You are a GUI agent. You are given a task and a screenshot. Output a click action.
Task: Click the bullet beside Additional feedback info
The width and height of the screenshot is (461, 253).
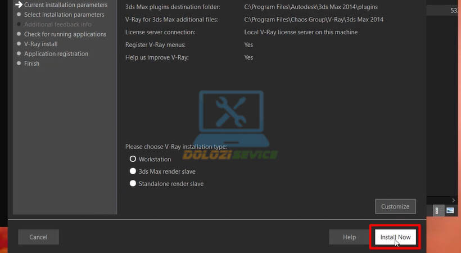pyautogui.click(x=19, y=25)
